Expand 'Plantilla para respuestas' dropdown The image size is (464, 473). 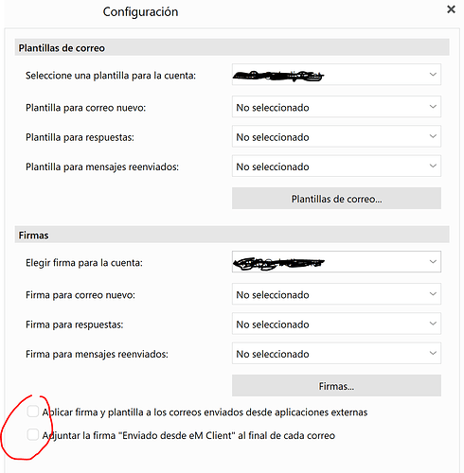pos(336,136)
